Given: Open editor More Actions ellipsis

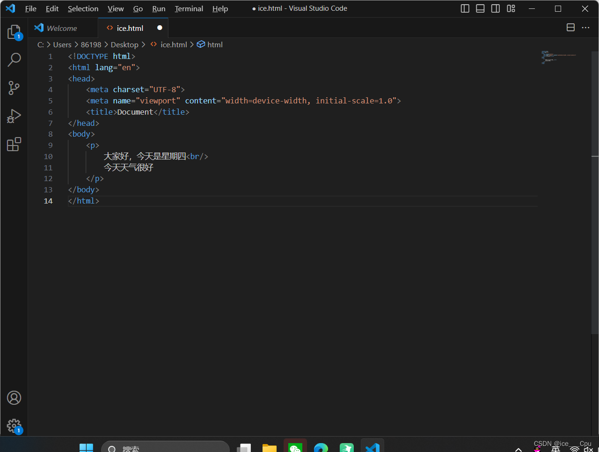Looking at the screenshot, I should pyautogui.click(x=585, y=28).
